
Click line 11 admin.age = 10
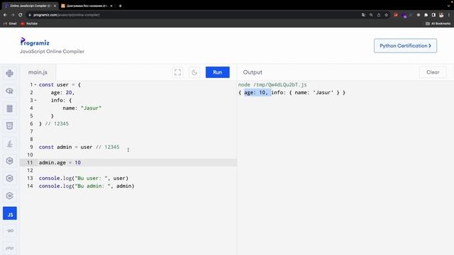(x=60, y=162)
